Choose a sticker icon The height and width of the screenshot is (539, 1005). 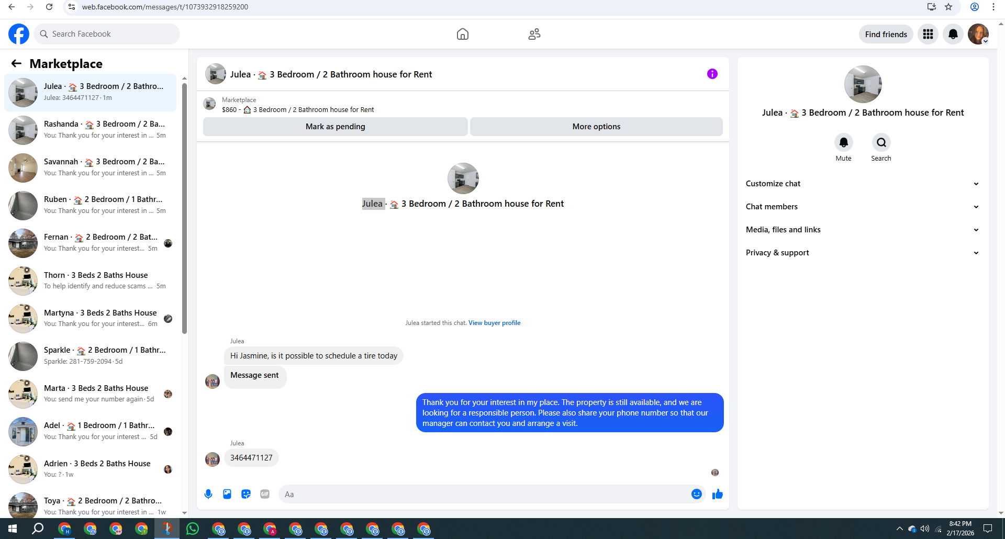(246, 494)
